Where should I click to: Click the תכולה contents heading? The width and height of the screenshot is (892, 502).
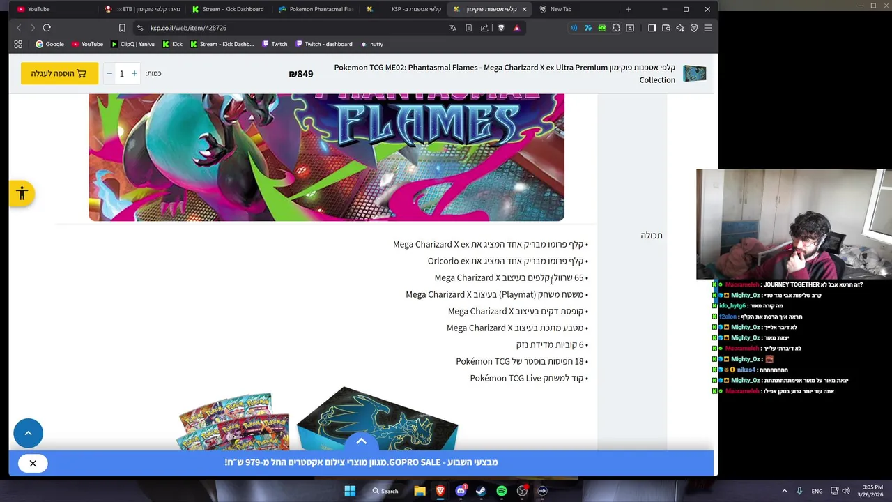click(x=652, y=236)
